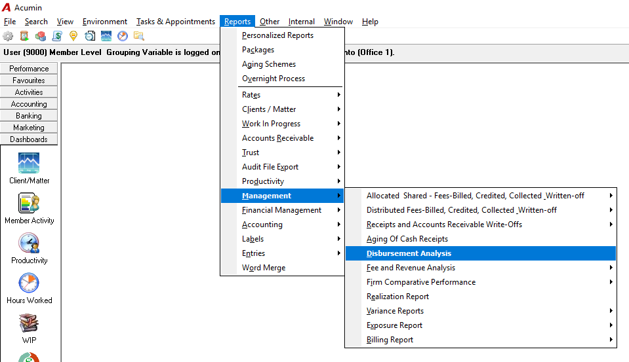The image size is (629, 362).
Task: Expand the Entries submenu
Action: [x=283, y=253]
